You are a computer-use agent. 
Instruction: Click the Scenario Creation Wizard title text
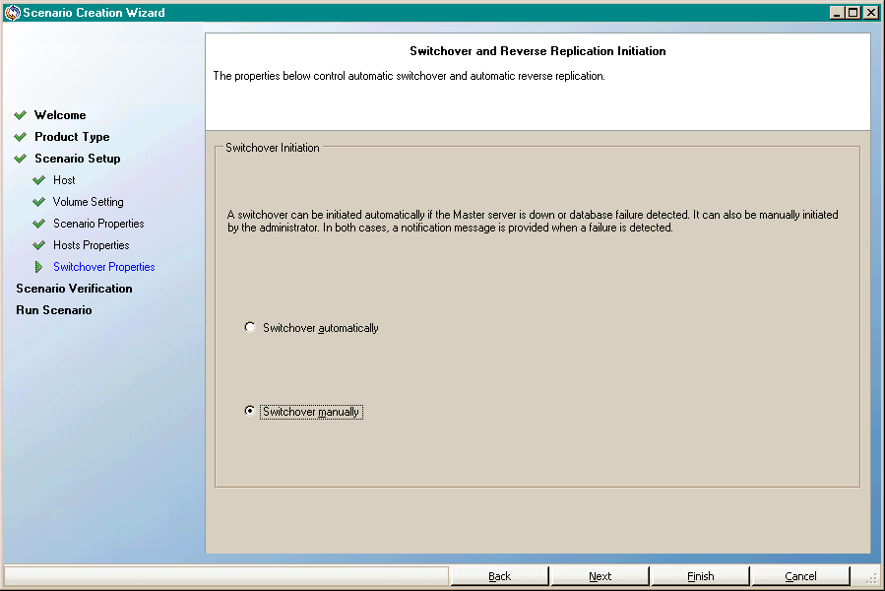[x=94, y=13]
